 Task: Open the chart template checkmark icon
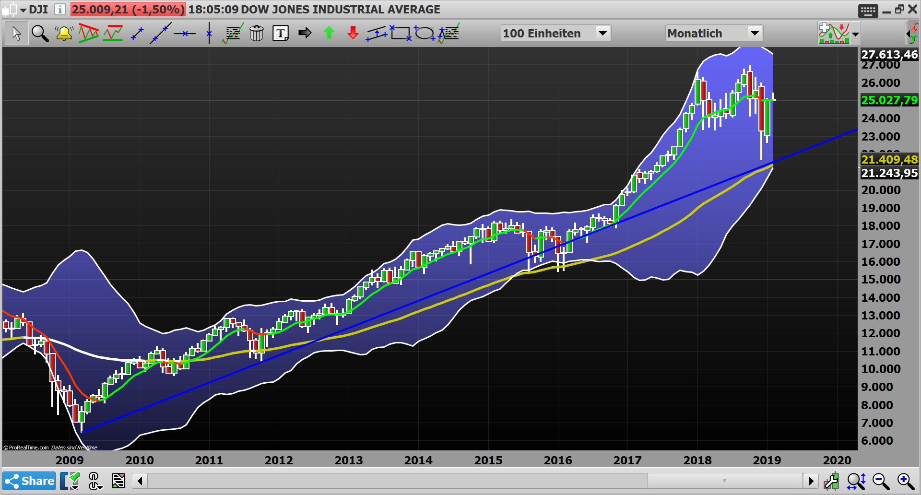70,481
